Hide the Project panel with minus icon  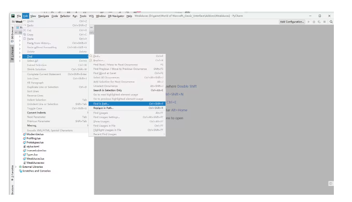(x=91, y=27)
